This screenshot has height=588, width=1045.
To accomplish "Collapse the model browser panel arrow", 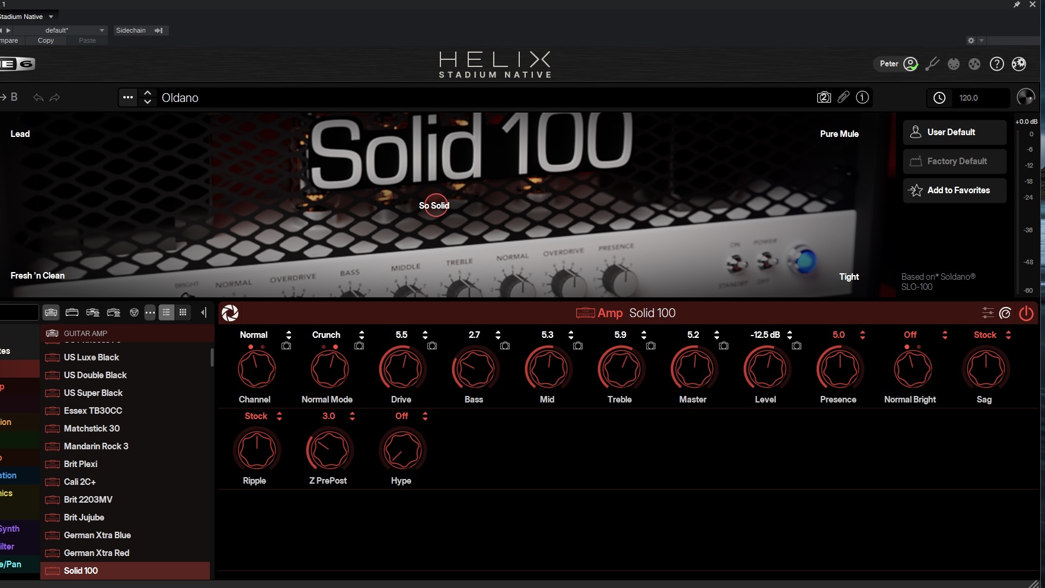I will point(204,312).
